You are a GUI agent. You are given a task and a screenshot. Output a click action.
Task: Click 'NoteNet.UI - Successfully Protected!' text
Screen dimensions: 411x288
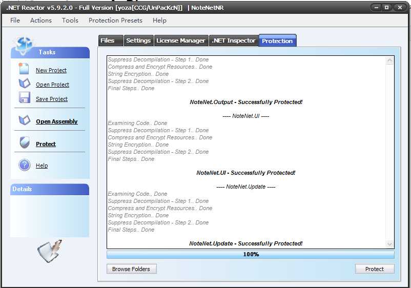tap(246, 173)
